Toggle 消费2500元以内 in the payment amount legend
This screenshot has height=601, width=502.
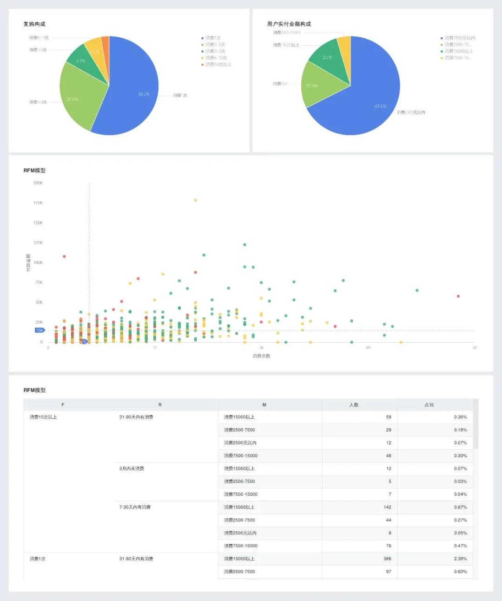(458, 38)
